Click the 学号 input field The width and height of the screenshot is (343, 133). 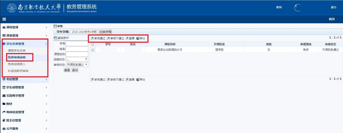(77, 44)
